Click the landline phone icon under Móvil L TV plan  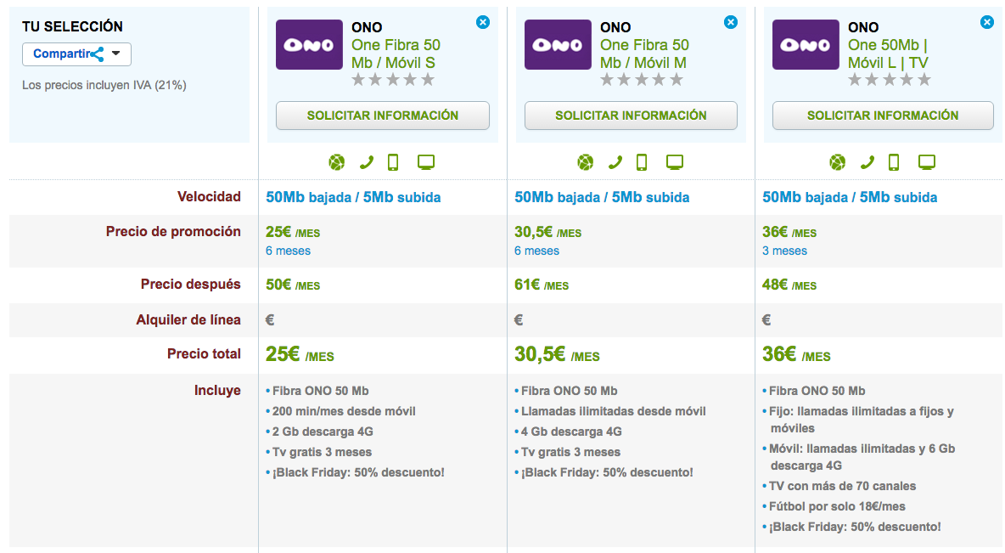(x=867, y=162)
